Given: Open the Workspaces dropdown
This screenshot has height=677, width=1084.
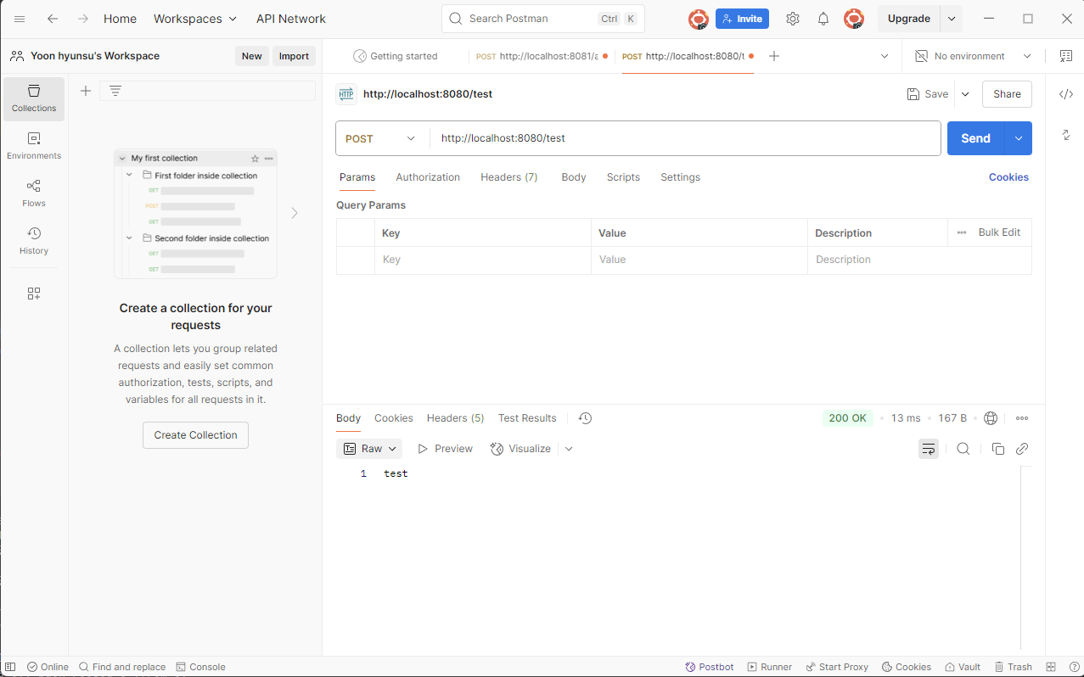Looking at the screenshot, I should [195, 19].
